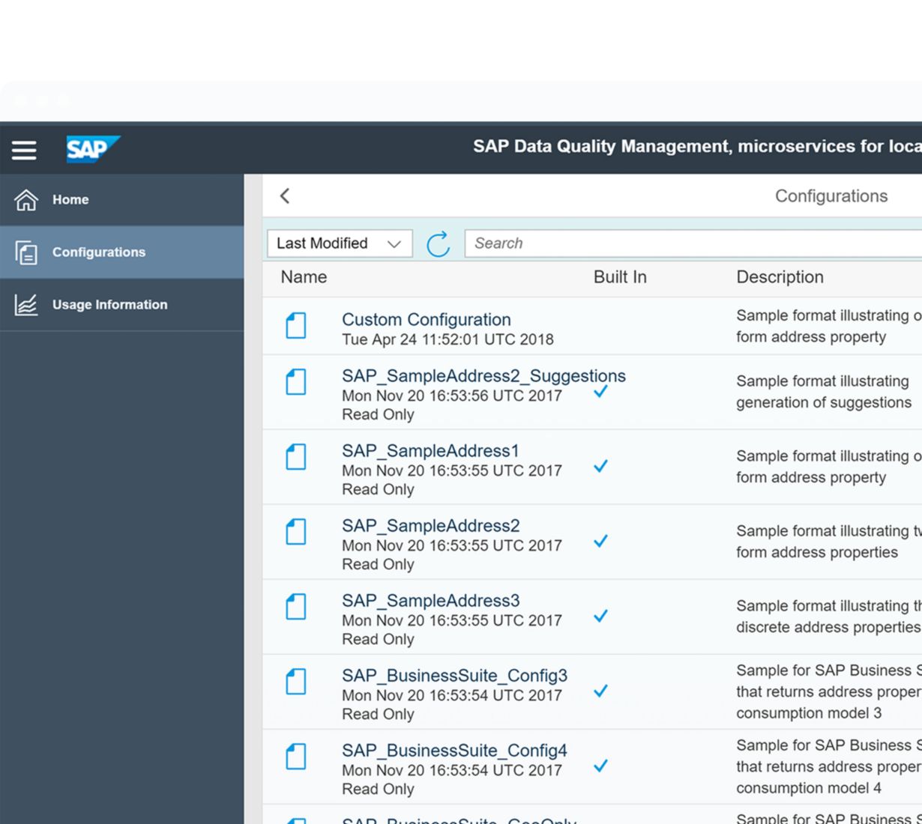Screen dimensions: 922x824
Task: Click the Custom Configuration file icon
Action: [296, 326]
